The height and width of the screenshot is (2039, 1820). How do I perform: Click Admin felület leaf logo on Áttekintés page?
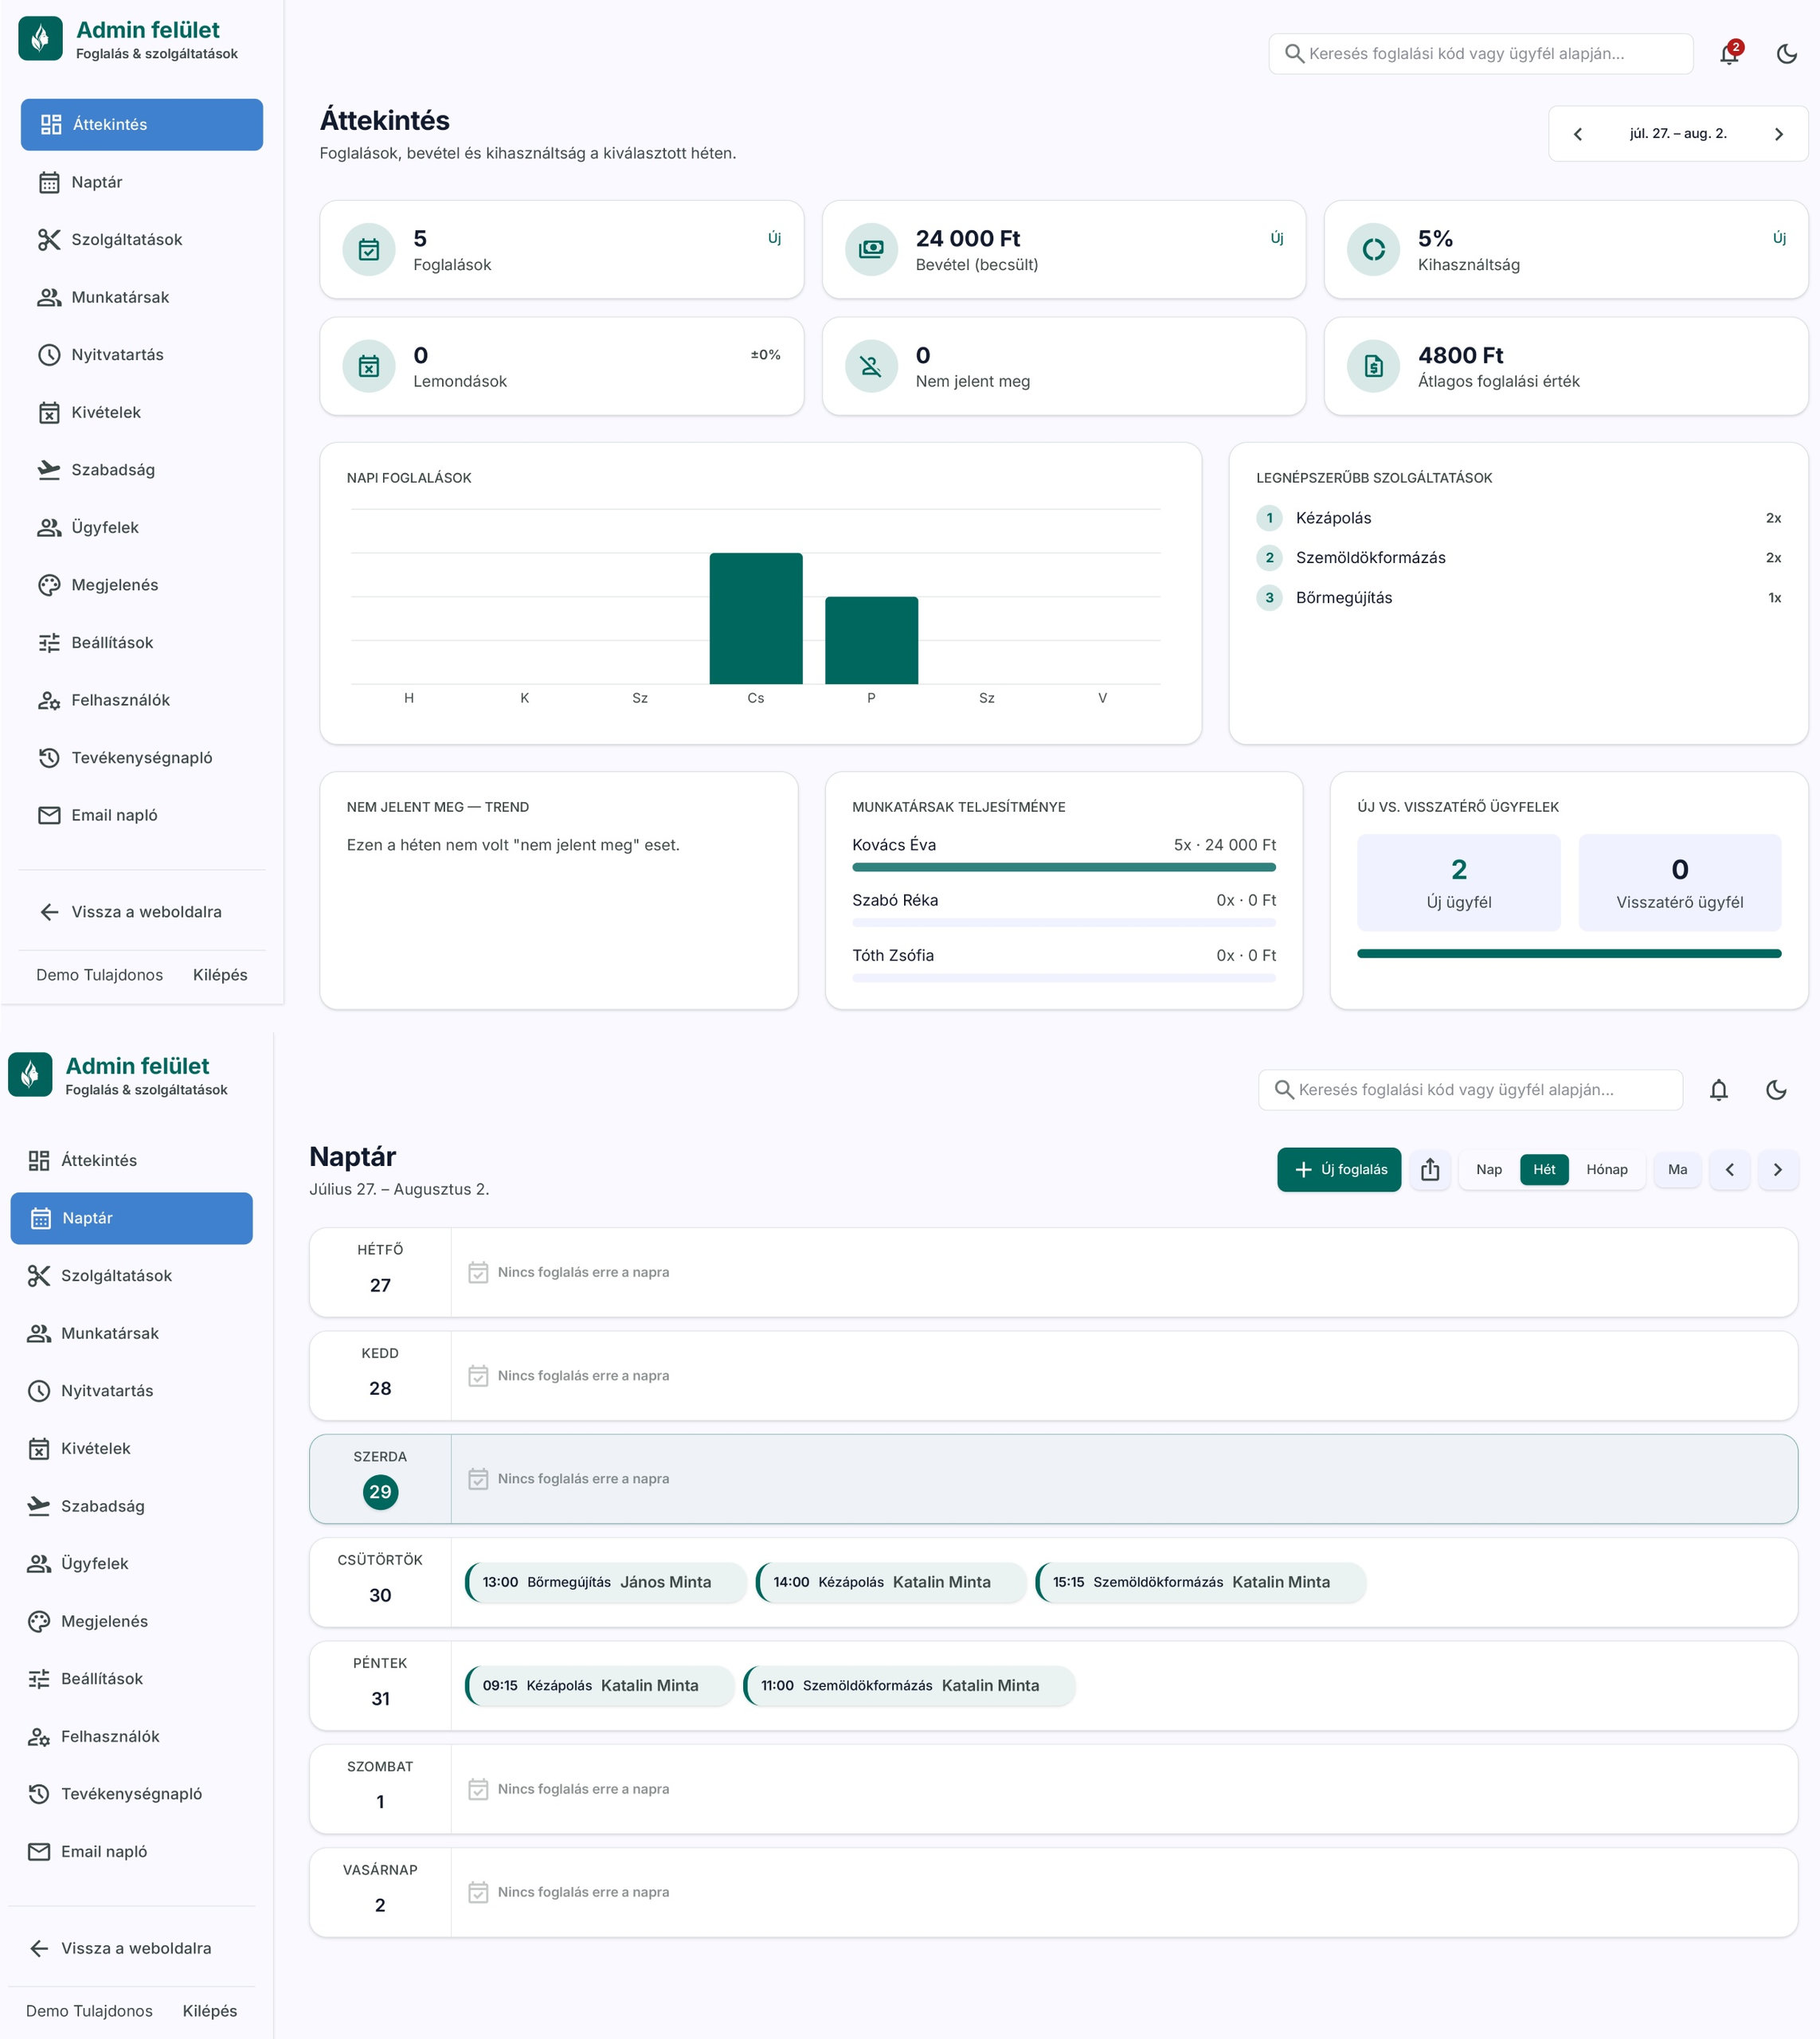41,39
